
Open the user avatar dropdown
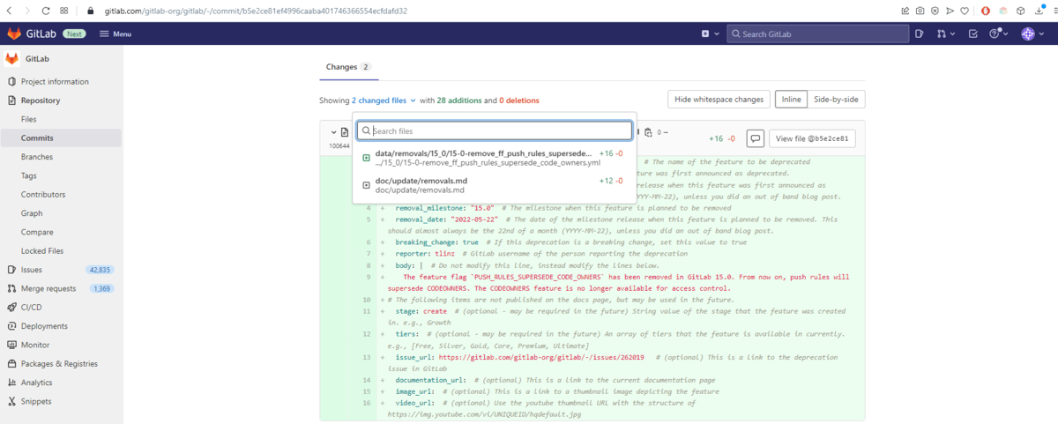point(1032,33)
